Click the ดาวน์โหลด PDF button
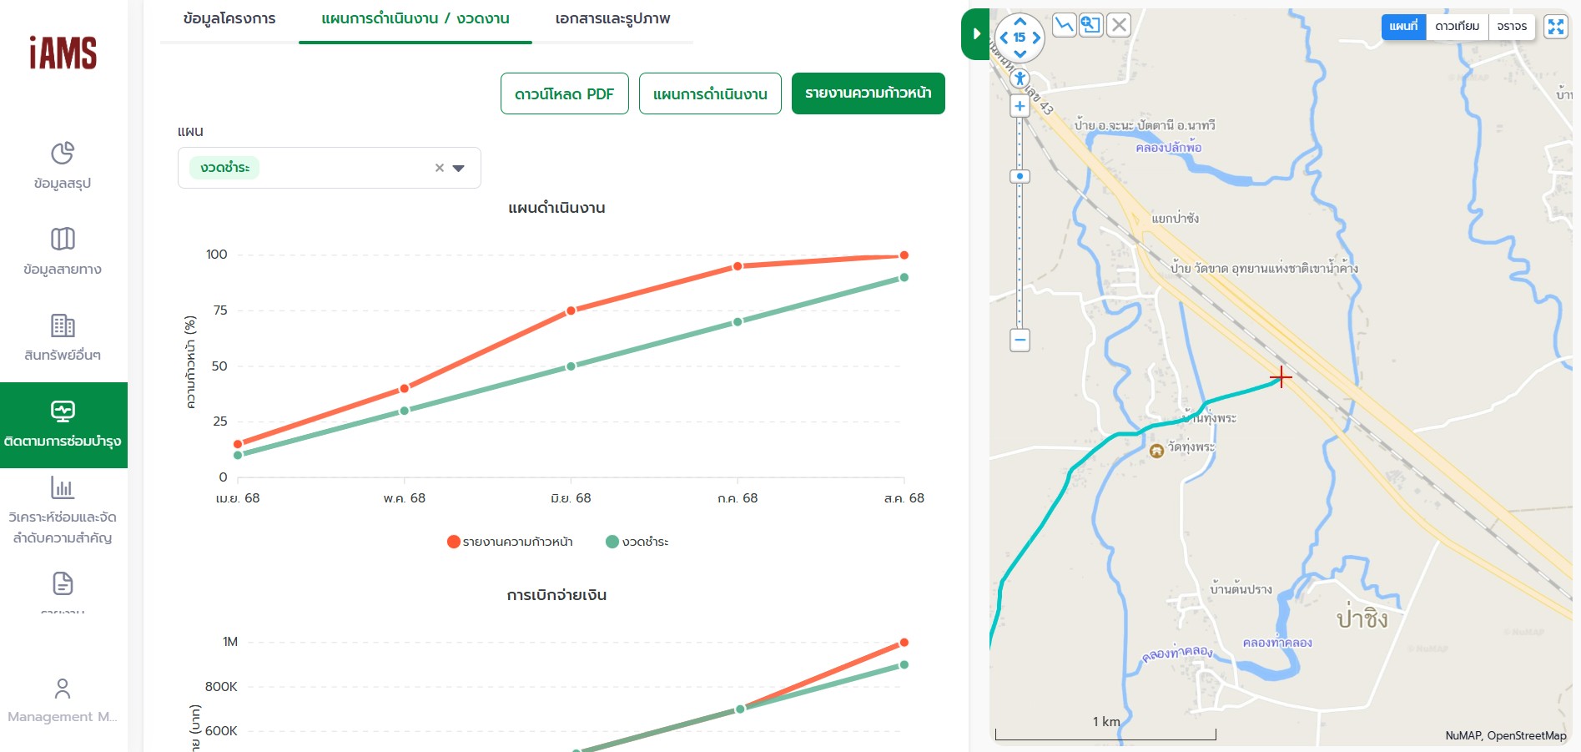Viewport: 1581px width, 752px height. point(564,93)
